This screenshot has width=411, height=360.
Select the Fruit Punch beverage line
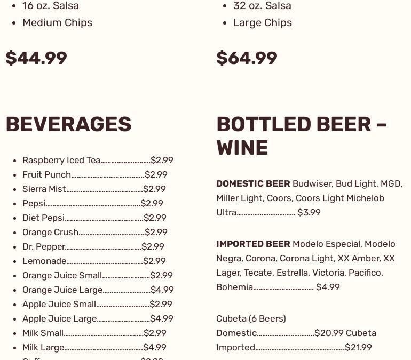pyautogui.click(x=94, y=174)
